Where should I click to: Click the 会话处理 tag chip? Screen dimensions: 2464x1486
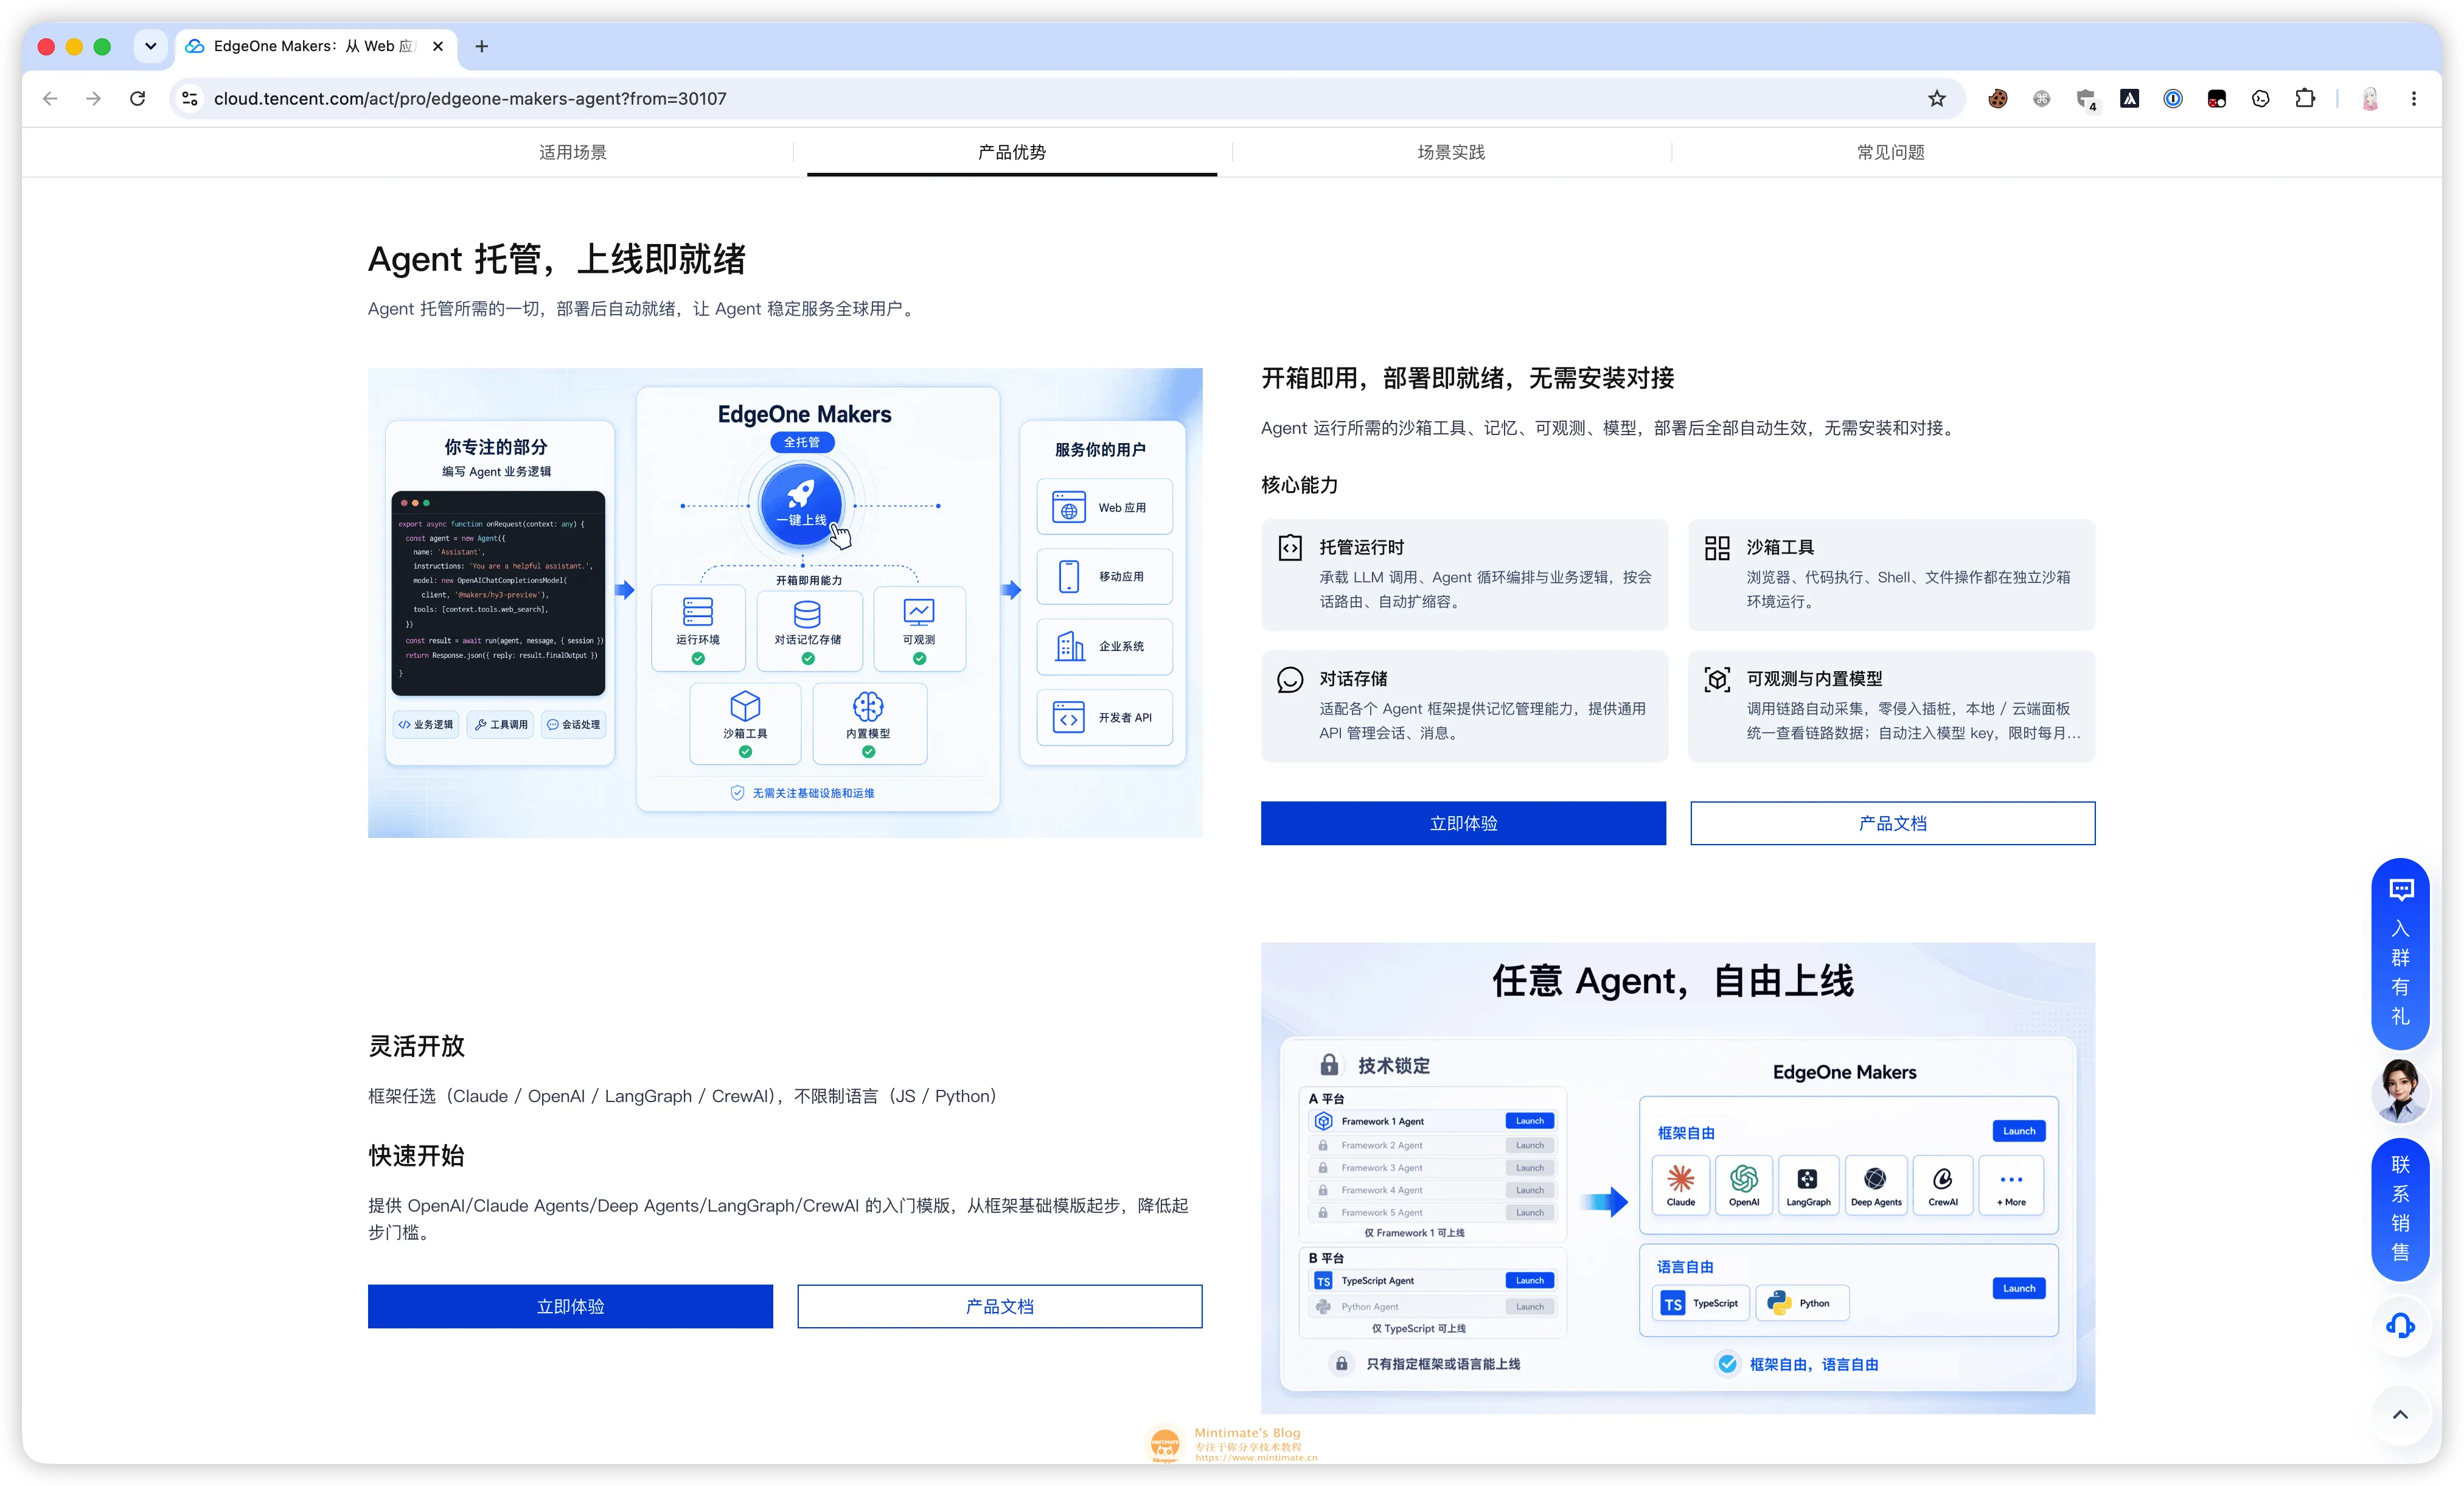(x=574, y=724)
